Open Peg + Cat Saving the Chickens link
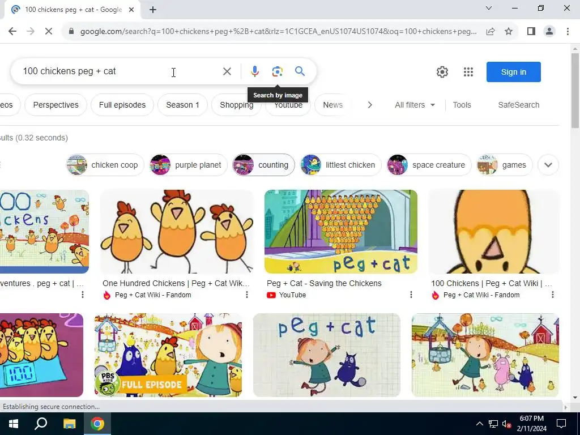580x435 pixels. pos(324,283)
